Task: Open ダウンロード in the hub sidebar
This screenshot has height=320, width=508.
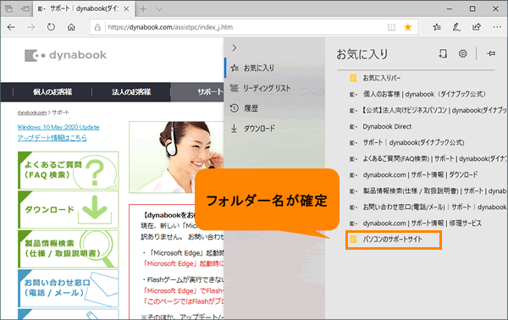Action: coord(274,129)
